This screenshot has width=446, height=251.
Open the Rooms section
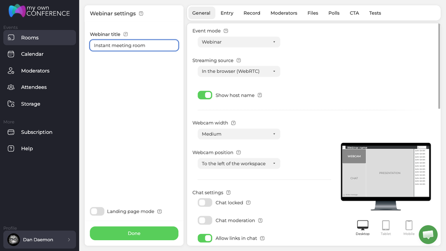[40, 37]
